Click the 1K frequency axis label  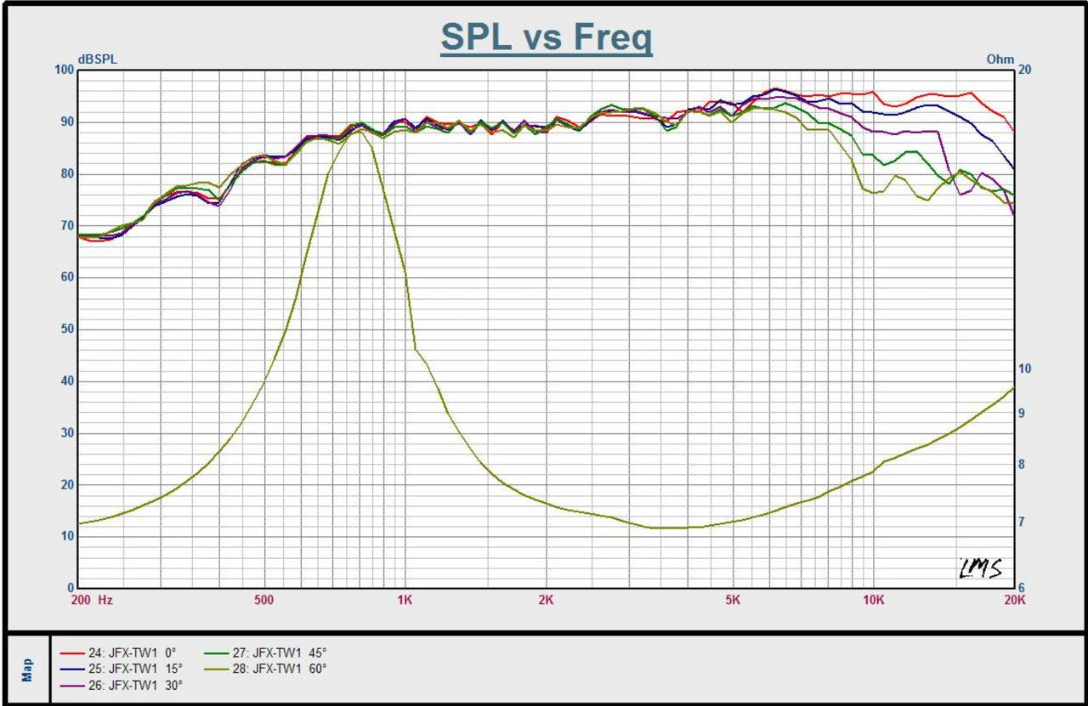coord(405,600)
